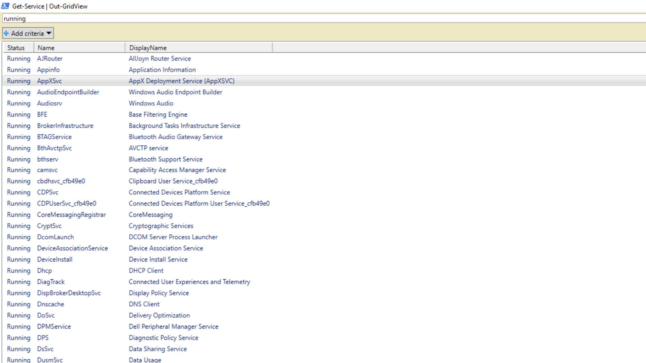Click 'Cryptographic Services' display name

point(161,226)
